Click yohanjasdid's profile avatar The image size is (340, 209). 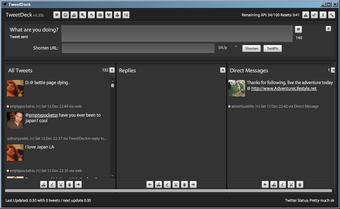point(15,120)
